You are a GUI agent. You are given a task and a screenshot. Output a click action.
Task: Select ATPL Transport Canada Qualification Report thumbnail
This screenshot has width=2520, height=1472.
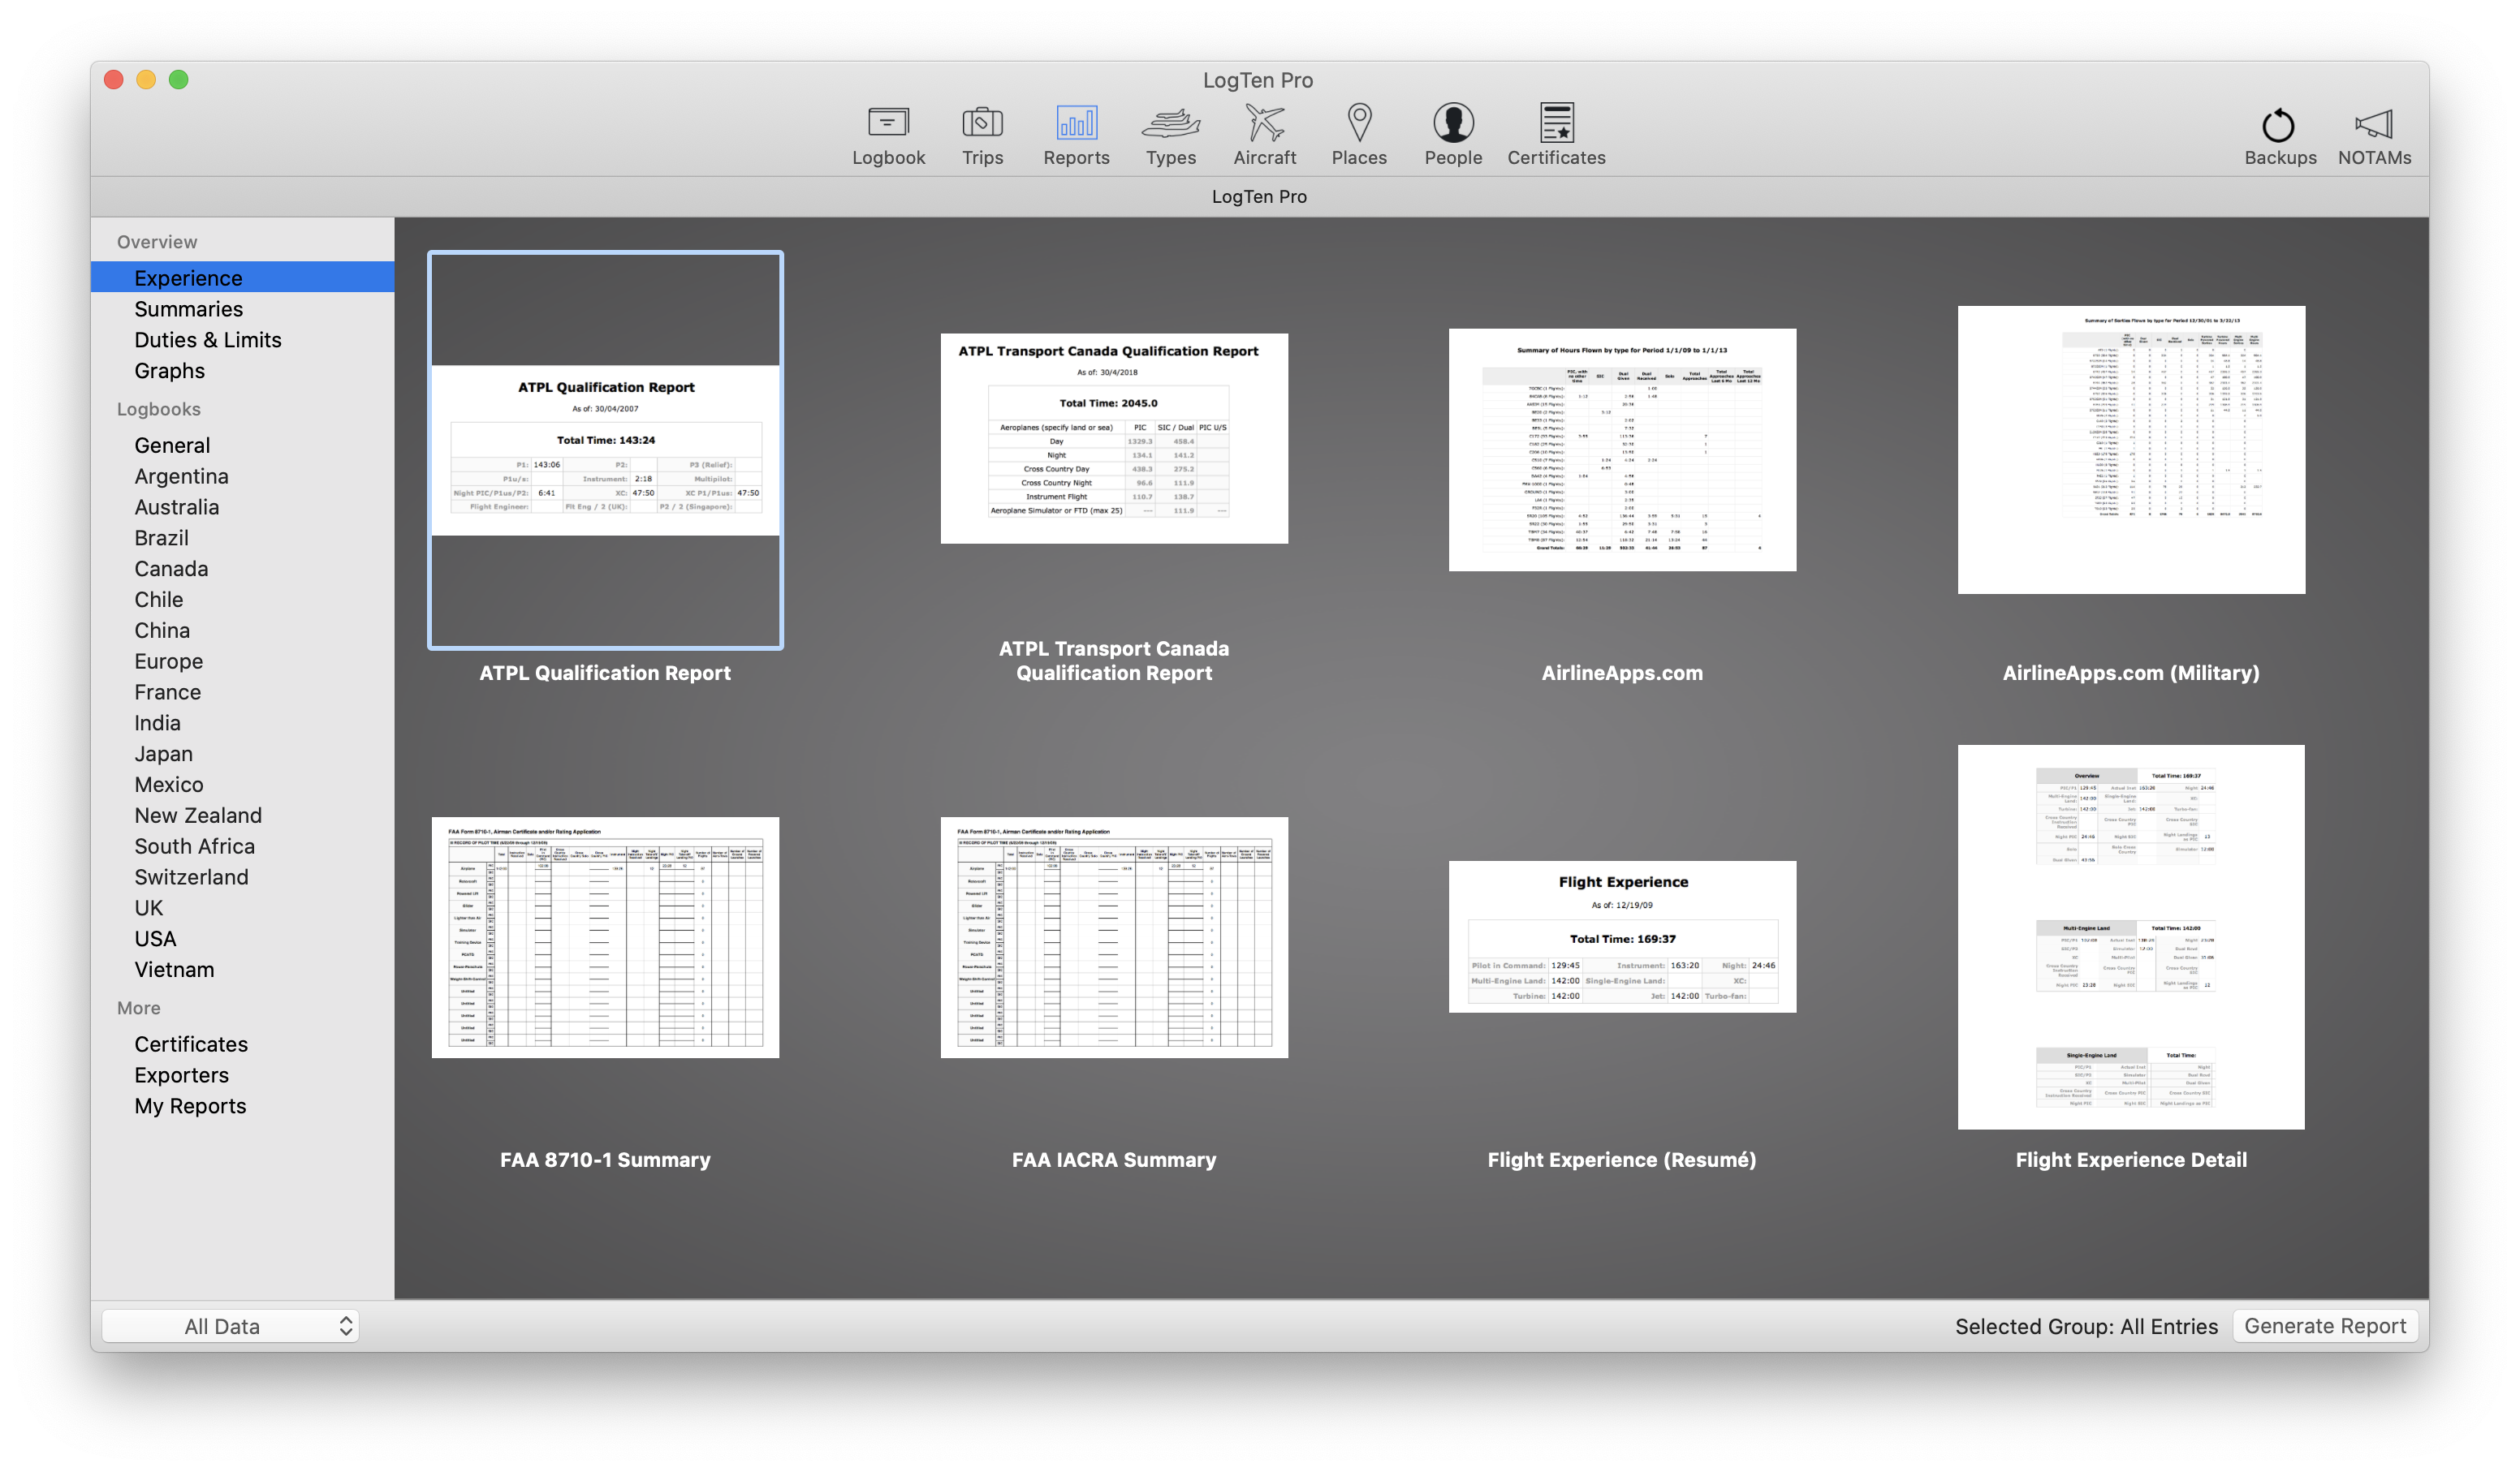[x=1114, y=439]
